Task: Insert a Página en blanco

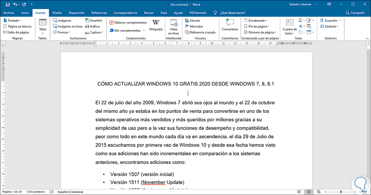Action: pyautogui.click(x=17, y=26)
